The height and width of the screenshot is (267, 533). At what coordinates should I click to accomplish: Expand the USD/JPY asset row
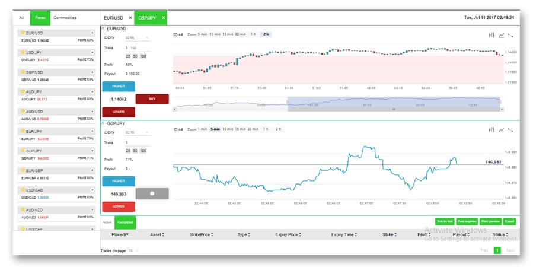click(92, 53)
